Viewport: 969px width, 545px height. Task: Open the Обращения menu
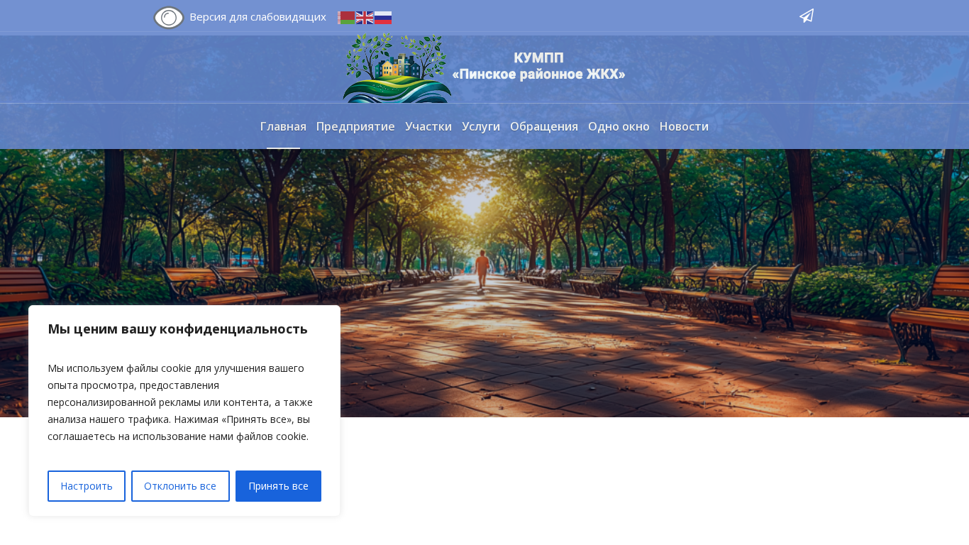544,126
